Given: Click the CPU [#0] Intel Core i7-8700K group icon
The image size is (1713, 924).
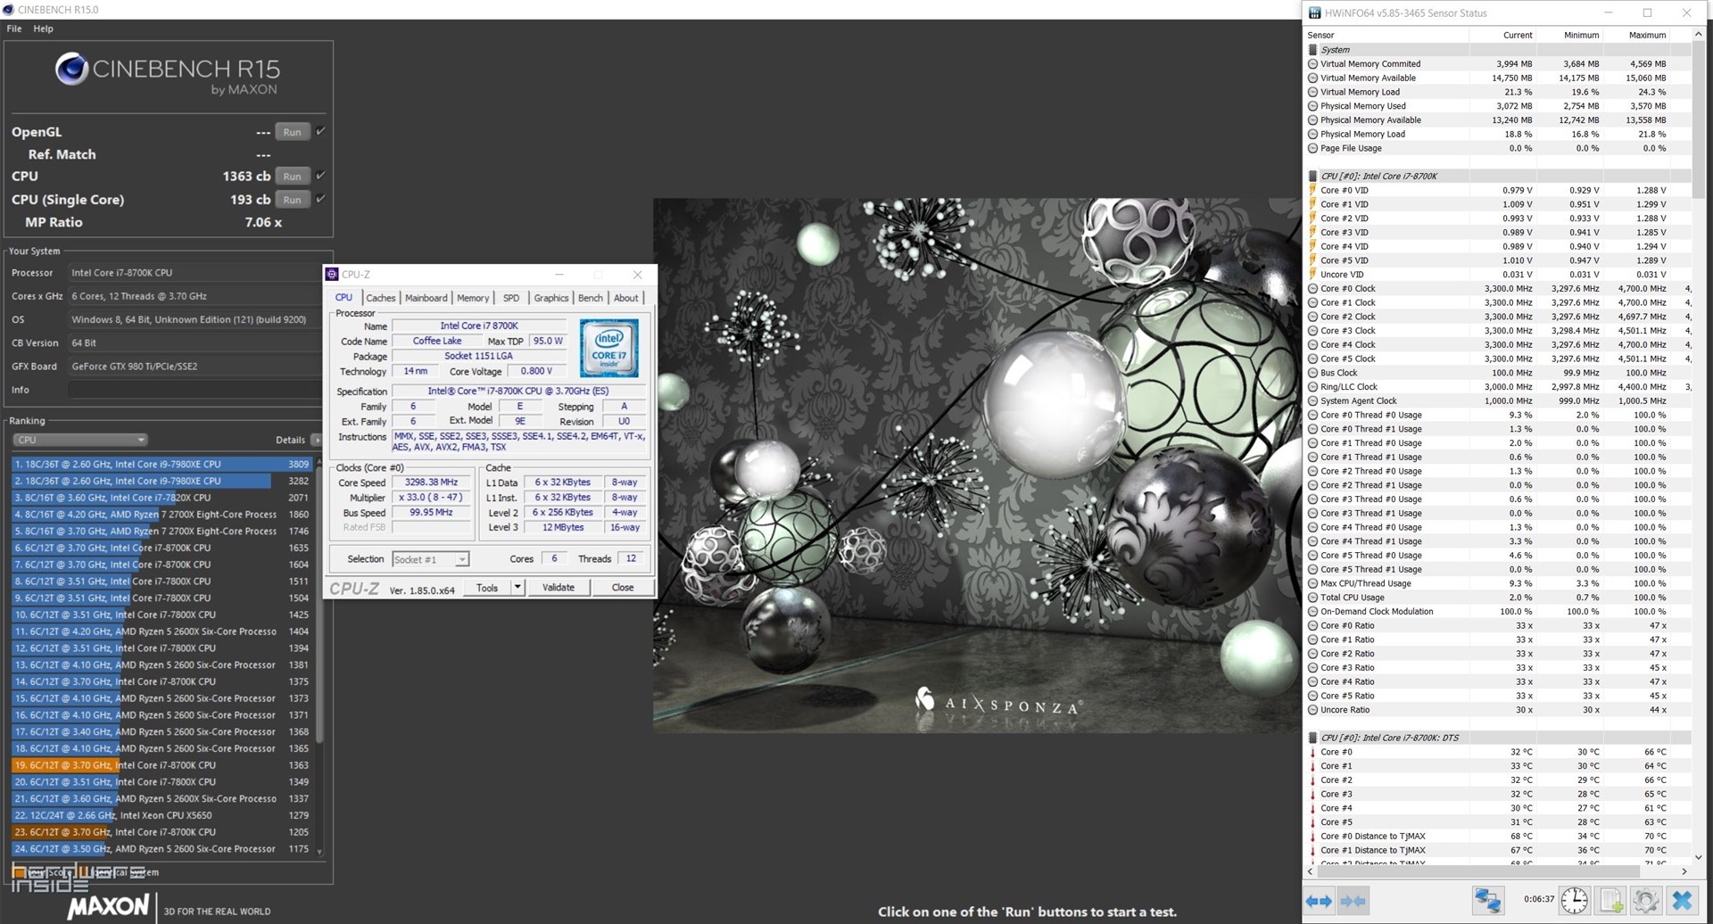Looking at the screenshot, I should (1312, 177).
